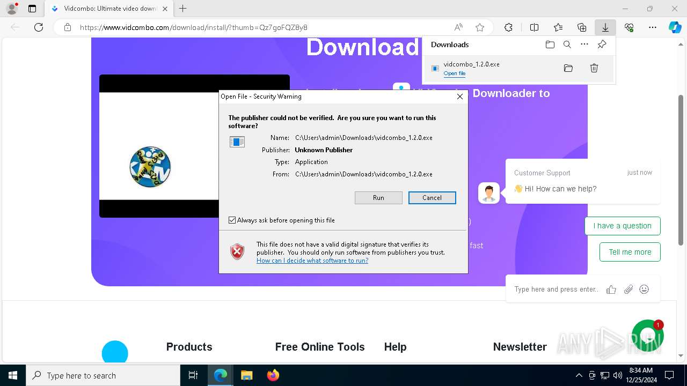Click the Products footer heading

[x=189, y=347]
